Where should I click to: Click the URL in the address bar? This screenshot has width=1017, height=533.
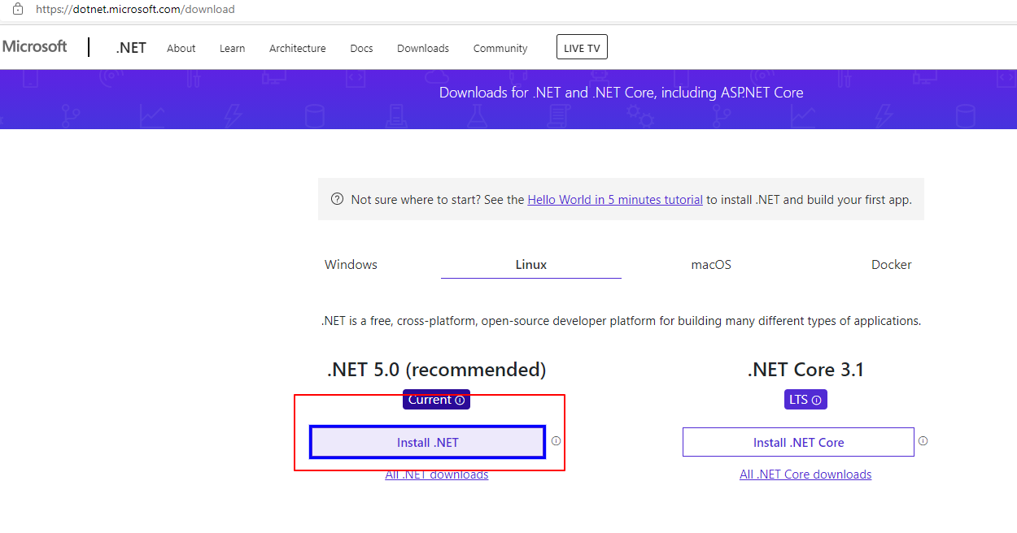click(x=135, y=10)
